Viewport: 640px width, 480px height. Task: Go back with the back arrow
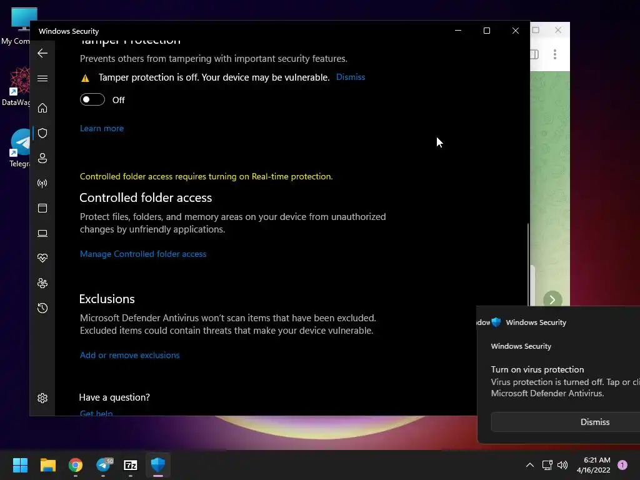[42, 53]
